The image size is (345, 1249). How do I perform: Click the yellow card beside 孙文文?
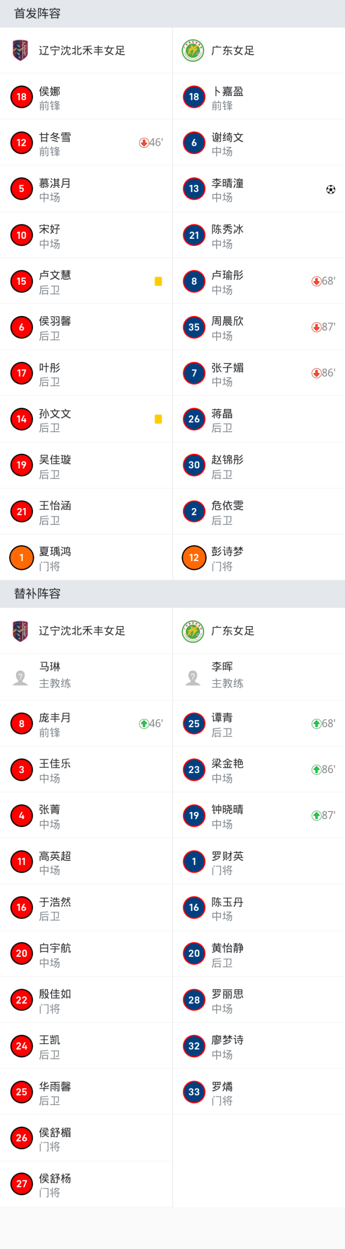(158, 419)
